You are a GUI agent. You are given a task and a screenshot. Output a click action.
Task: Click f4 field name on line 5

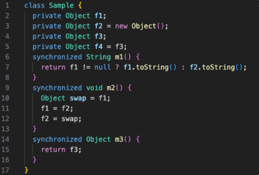tap(98, 47)
